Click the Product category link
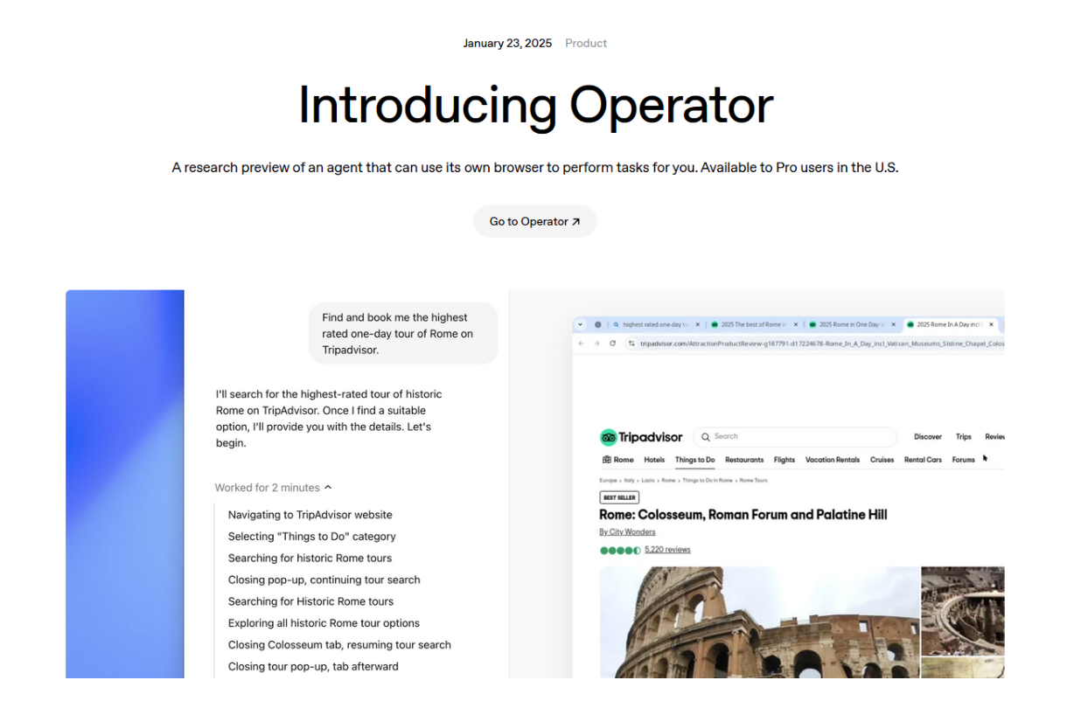 click(585, 44)
